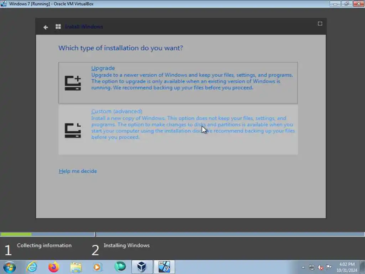Launch Internet Explorer from the taskbar
This screenshot has height=274, width=365.
tap(32, 267)
